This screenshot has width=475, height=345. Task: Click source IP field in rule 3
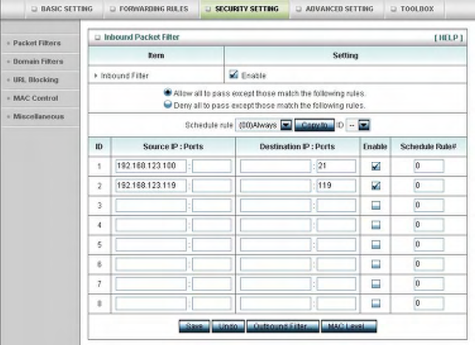pos(151,206)
